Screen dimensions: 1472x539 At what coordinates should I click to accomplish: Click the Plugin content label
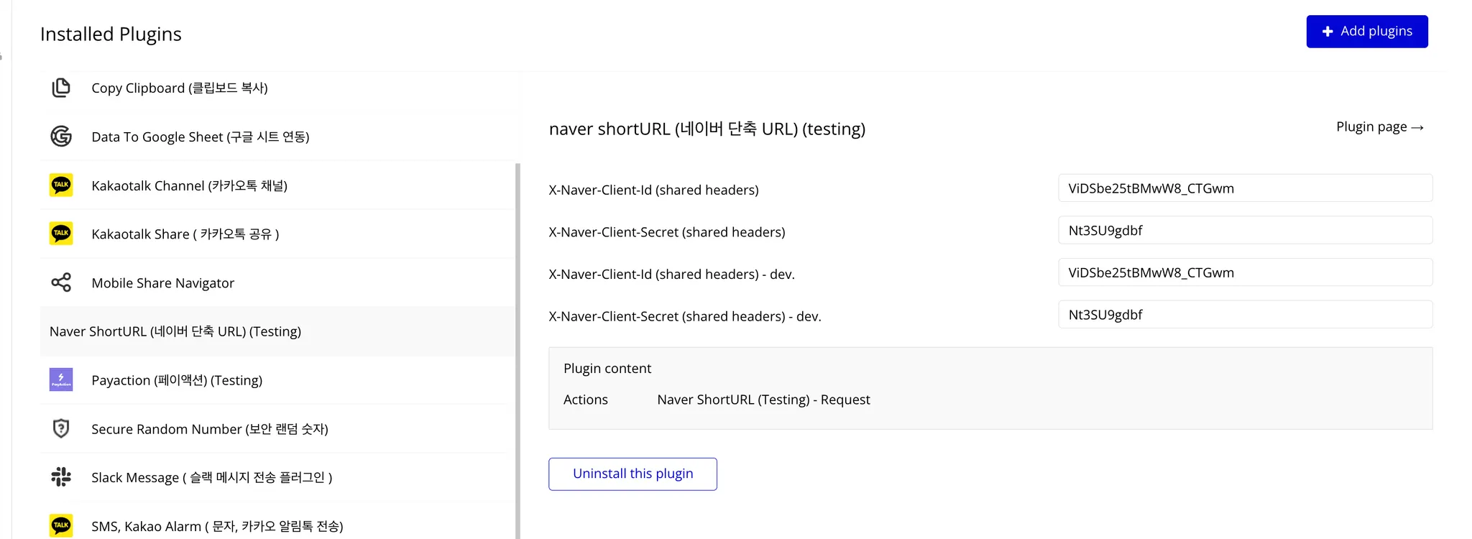pyautogui.click(x=607, y=368)
